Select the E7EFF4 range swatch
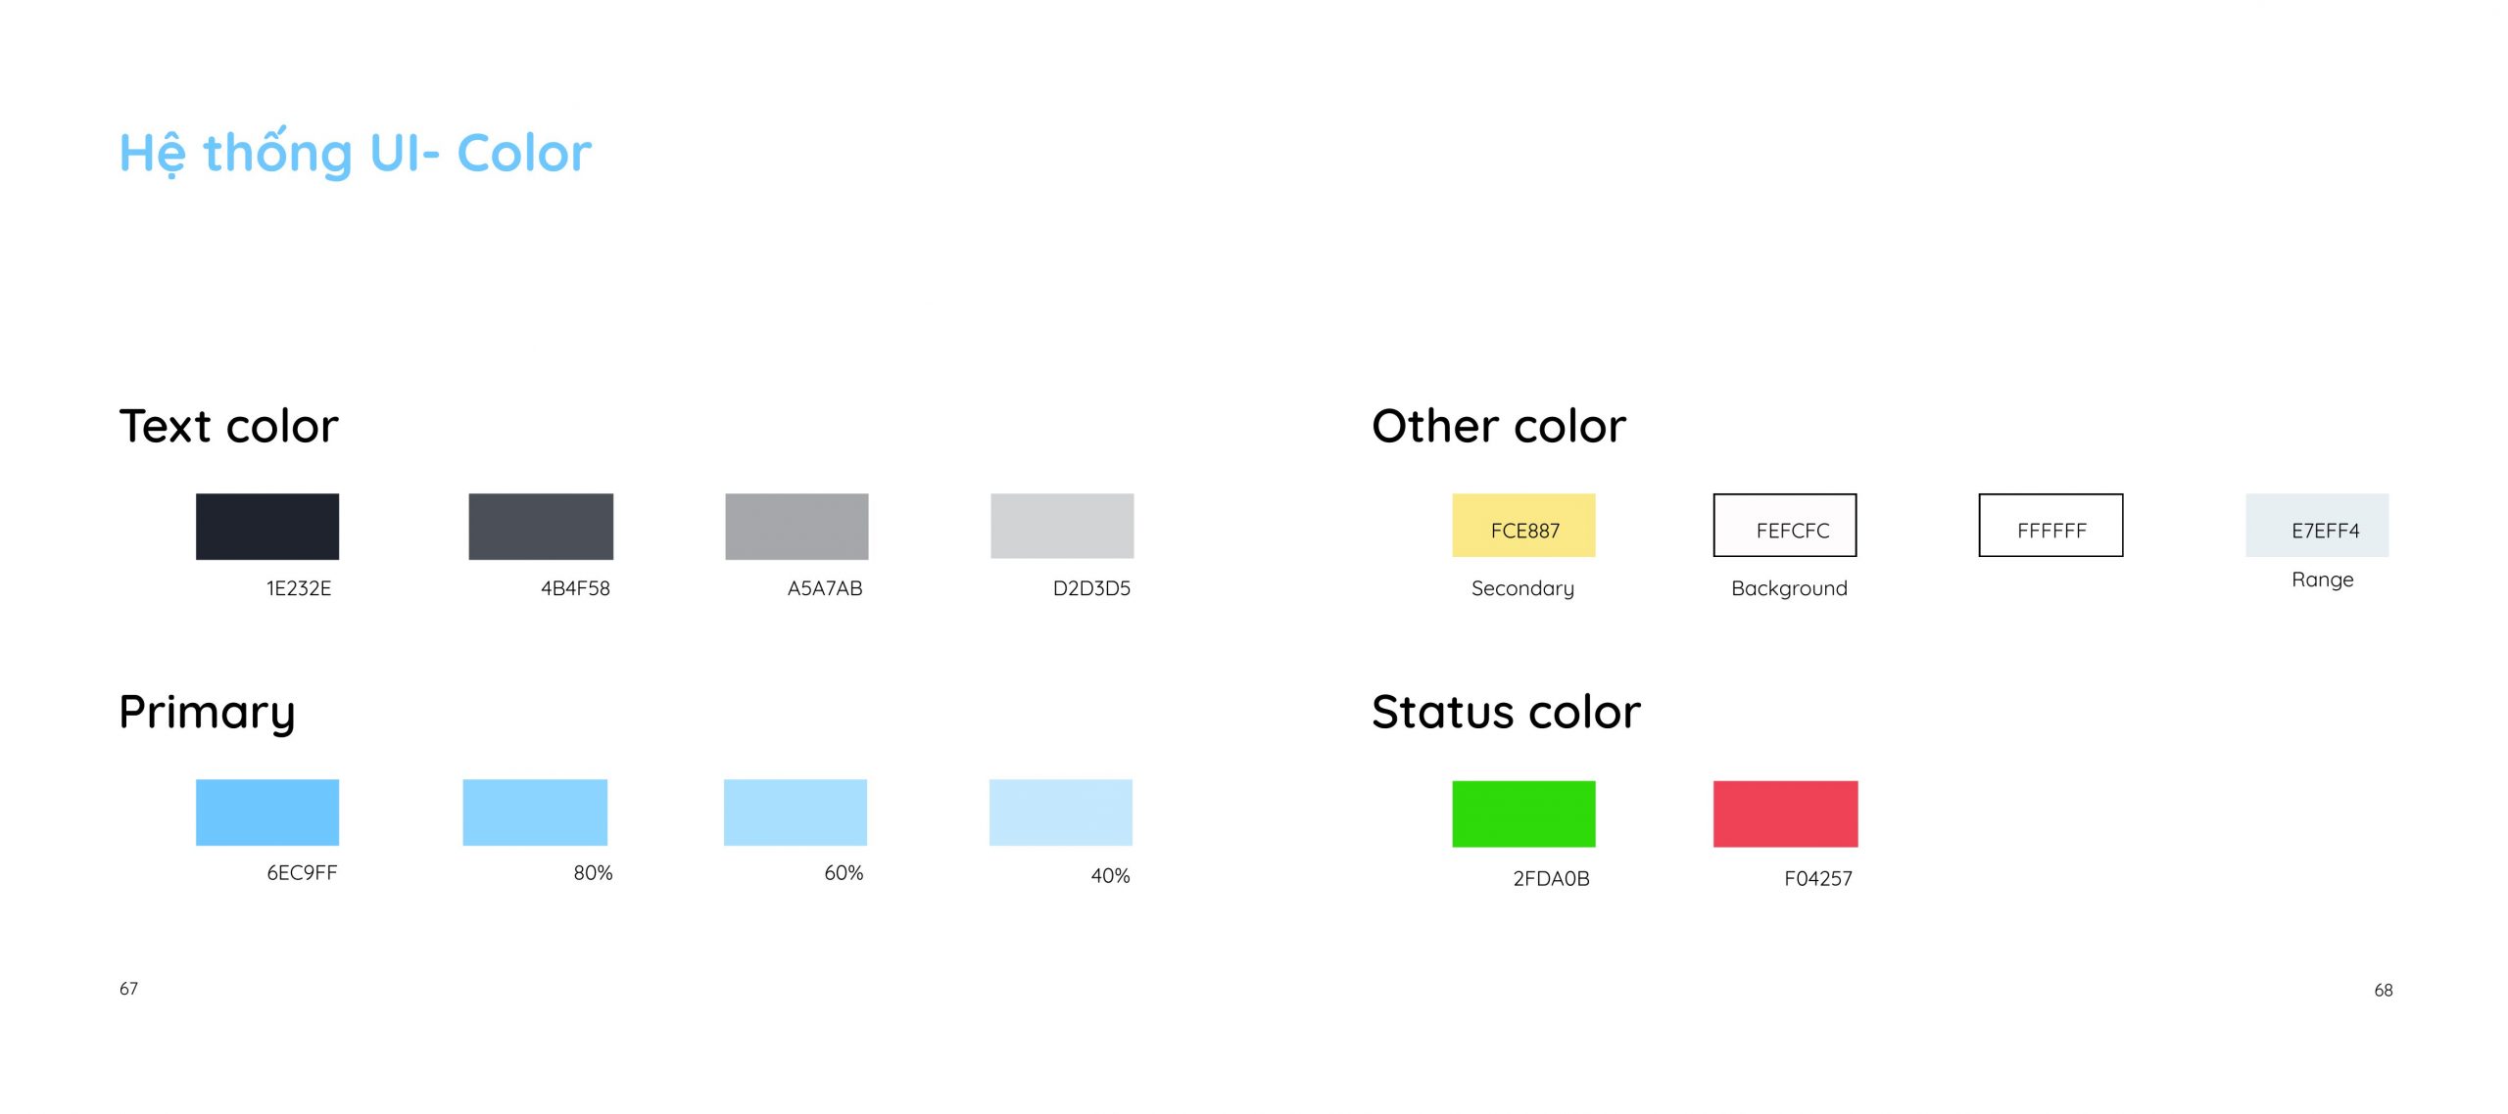 tap(2317, 526)
